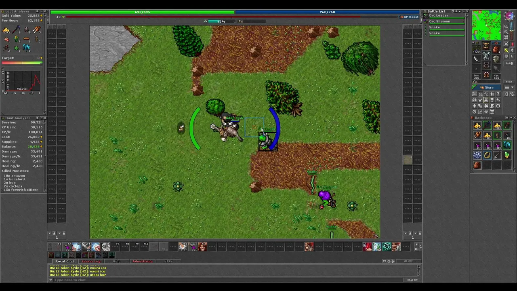Click the Space hotkey potion slot
This screenshot has width=517, height=291.
(x=193, y=247)
